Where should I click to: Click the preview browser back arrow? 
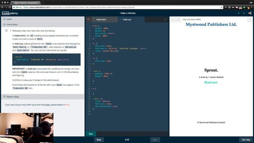pyautogui.click(x=173, y=19)
